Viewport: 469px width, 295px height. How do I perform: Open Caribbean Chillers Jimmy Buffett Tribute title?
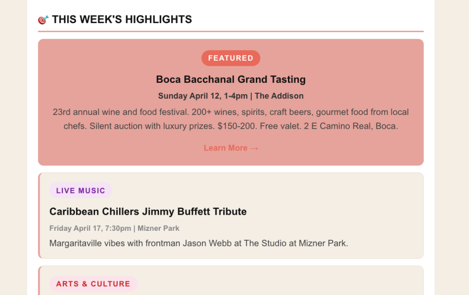point(148,212)
